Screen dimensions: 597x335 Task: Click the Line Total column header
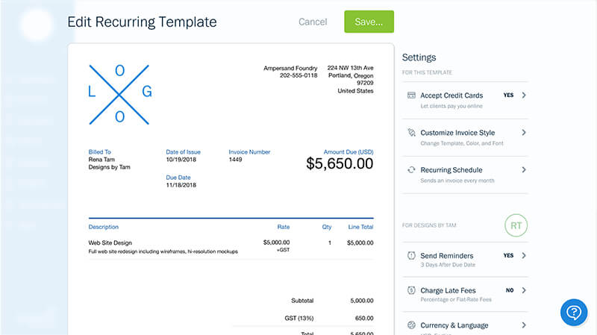360,227
